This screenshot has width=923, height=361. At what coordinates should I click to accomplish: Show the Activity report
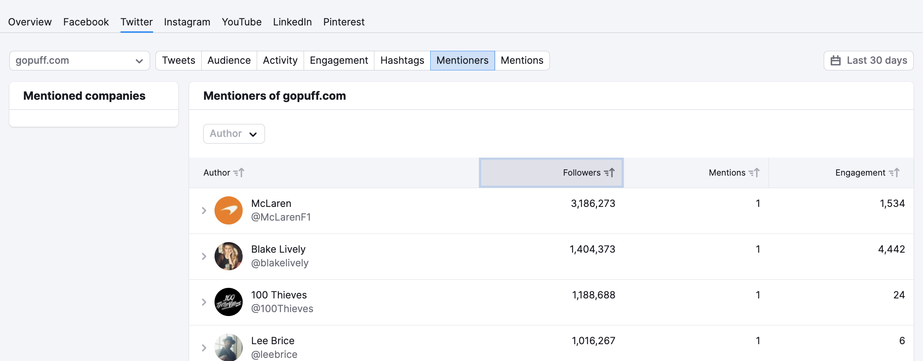tap(280, 61)
